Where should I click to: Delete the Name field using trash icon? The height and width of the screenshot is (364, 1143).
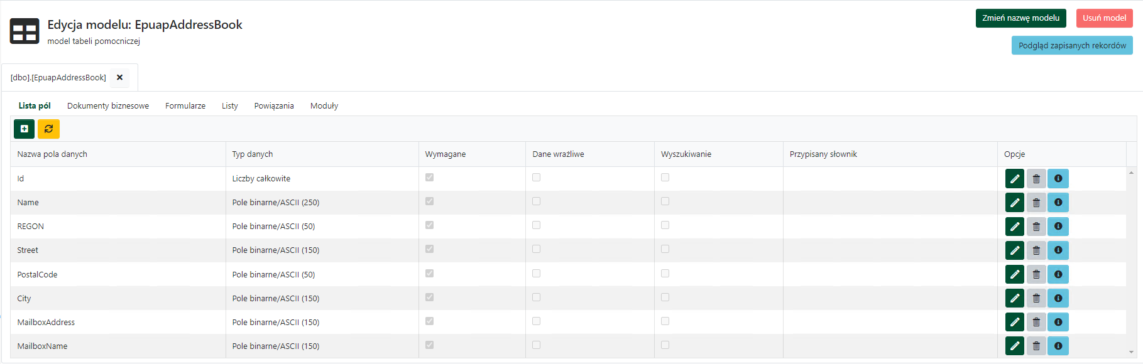[x=1036, y=203]
